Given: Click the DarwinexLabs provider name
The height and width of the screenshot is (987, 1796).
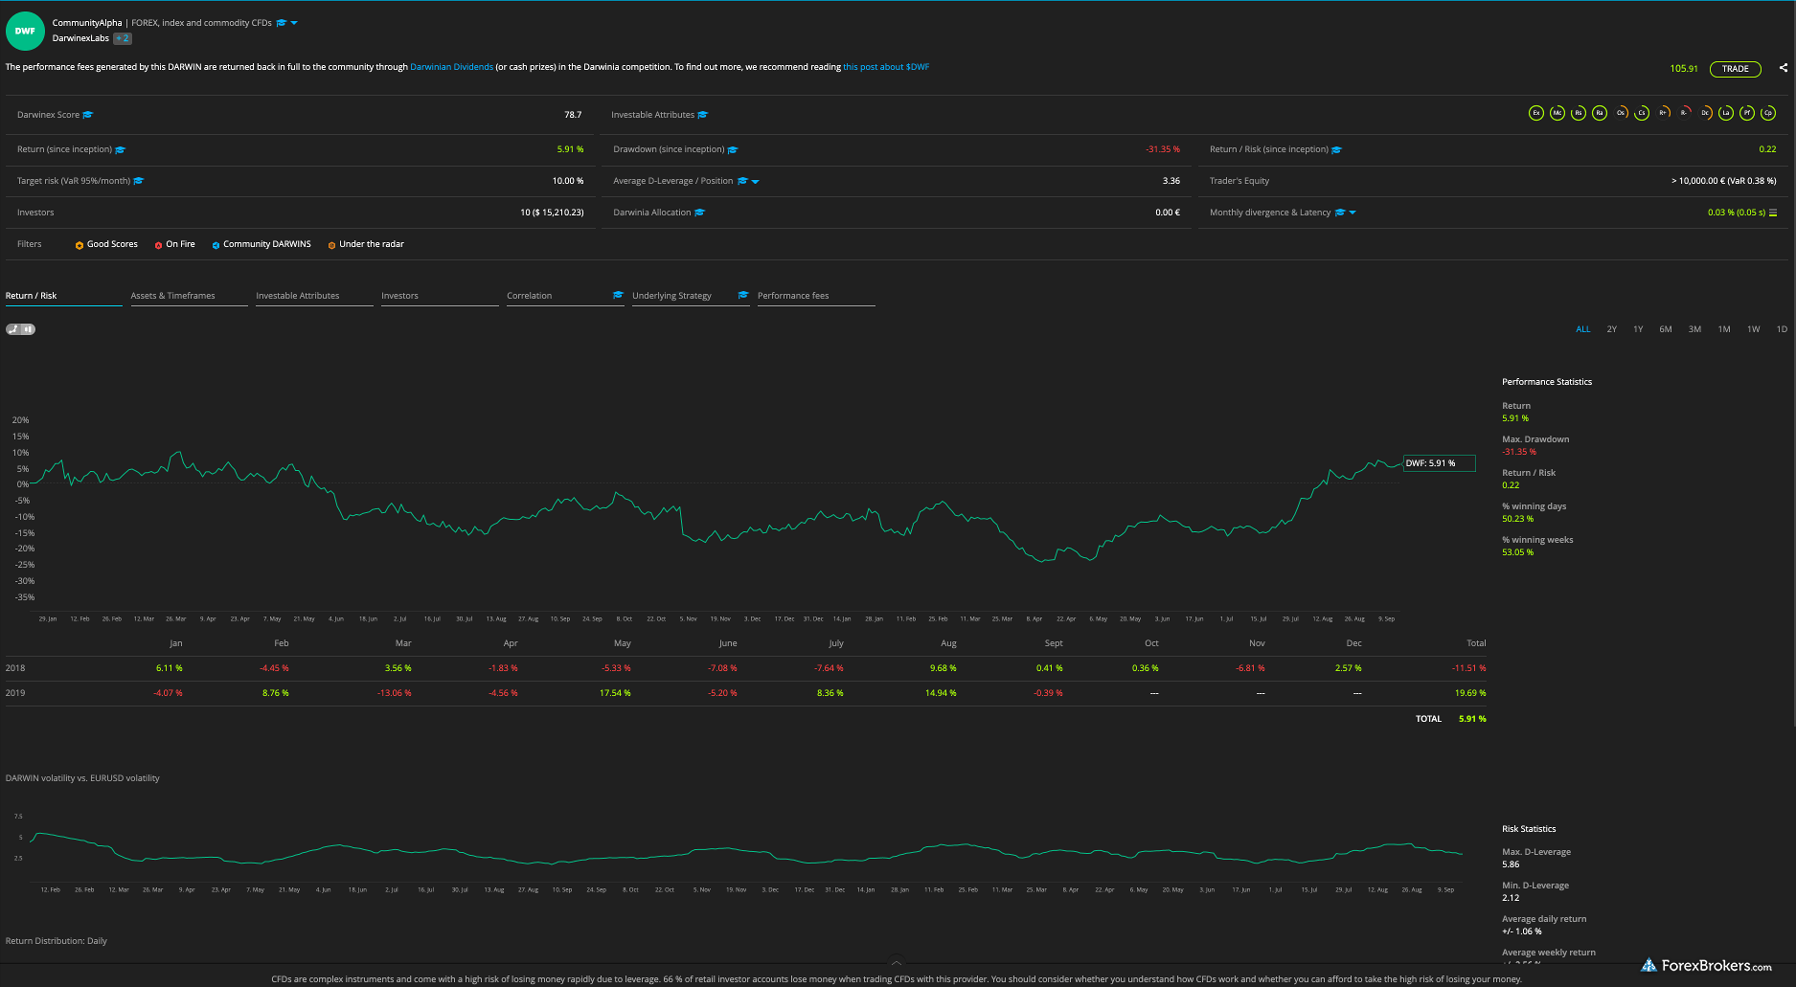Looking at the screenshot, I should click(x=80, y=38).
